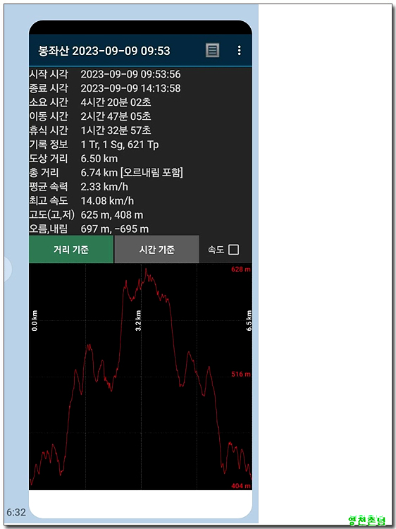Select the moving time 2시간 47분 05초
The image size is (396, 529).
tap(116, 116)
